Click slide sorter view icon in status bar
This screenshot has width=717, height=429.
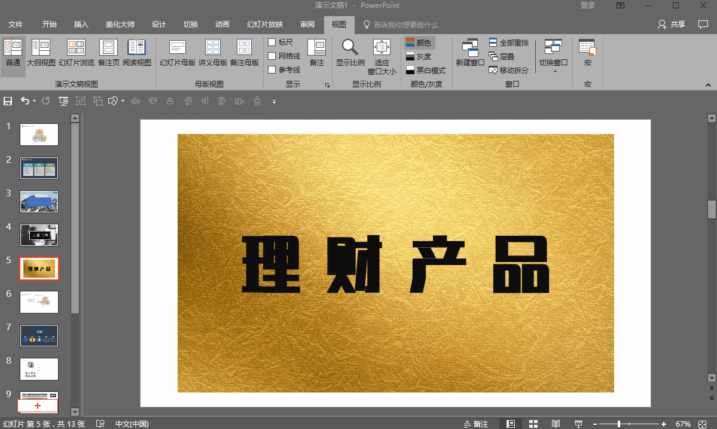pos(533,424)
